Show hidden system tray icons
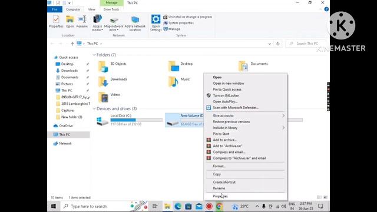The image size is (377, 212). point(257,206)
